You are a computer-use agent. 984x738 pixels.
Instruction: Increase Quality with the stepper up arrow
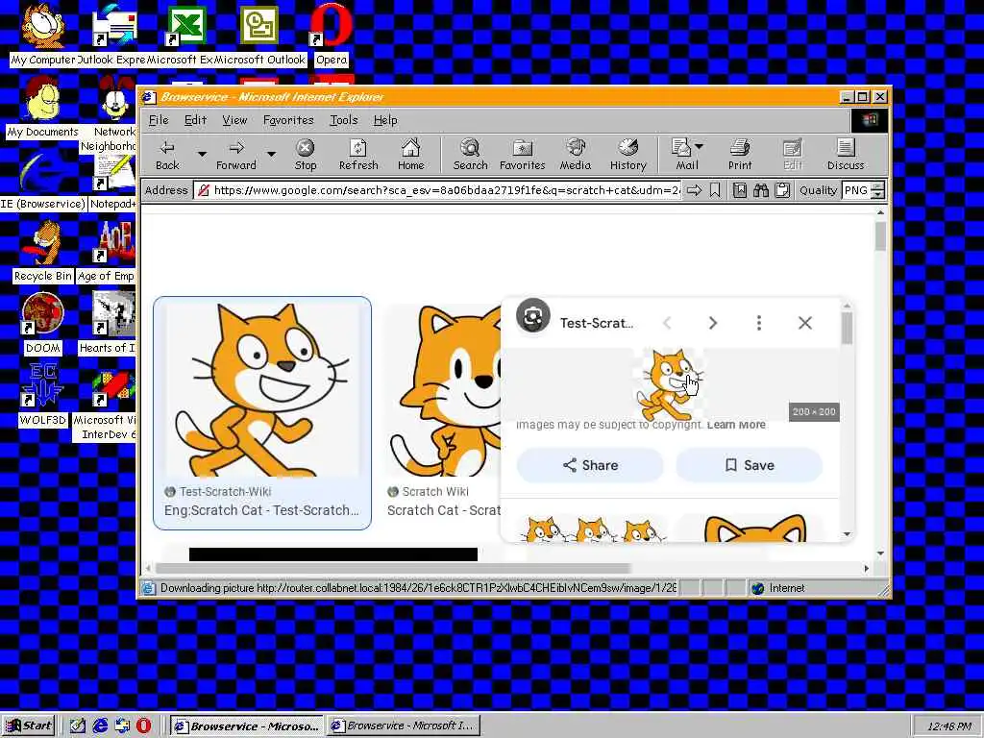(878, 185)
